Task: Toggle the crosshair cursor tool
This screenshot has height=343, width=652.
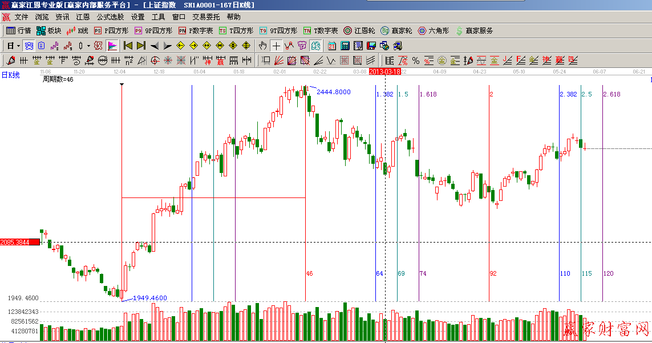Action: (276, 46)
